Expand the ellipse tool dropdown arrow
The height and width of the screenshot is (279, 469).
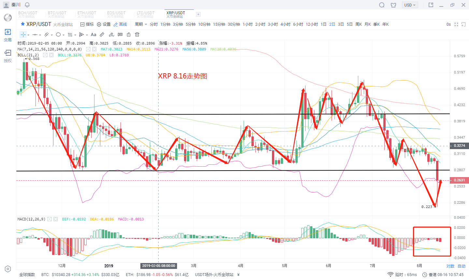(64, 35)
